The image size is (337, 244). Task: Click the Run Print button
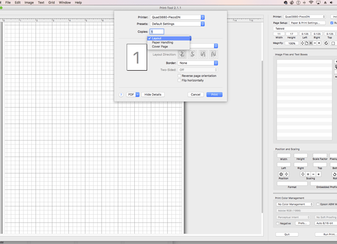click(x=326, y=234)
